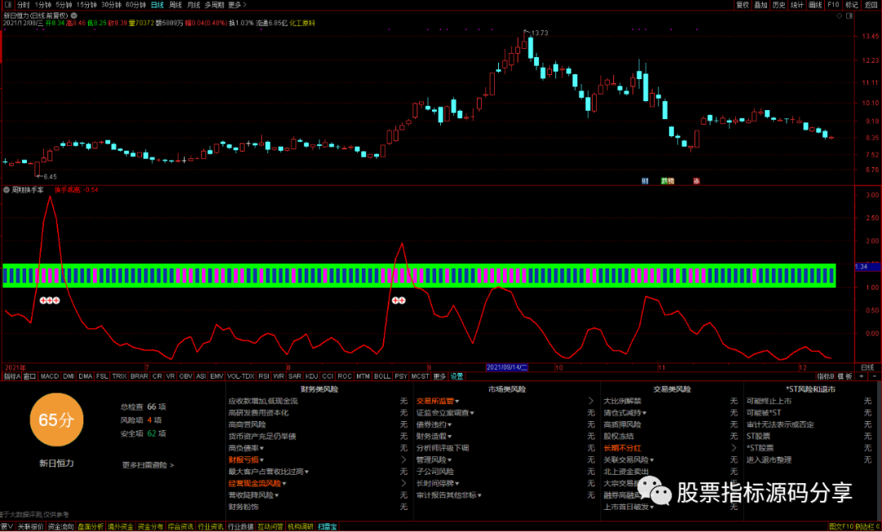Open 更多 indicators in indicator bar
The height and width of the screenshot is (532, 882).
(x=439, y=376)
